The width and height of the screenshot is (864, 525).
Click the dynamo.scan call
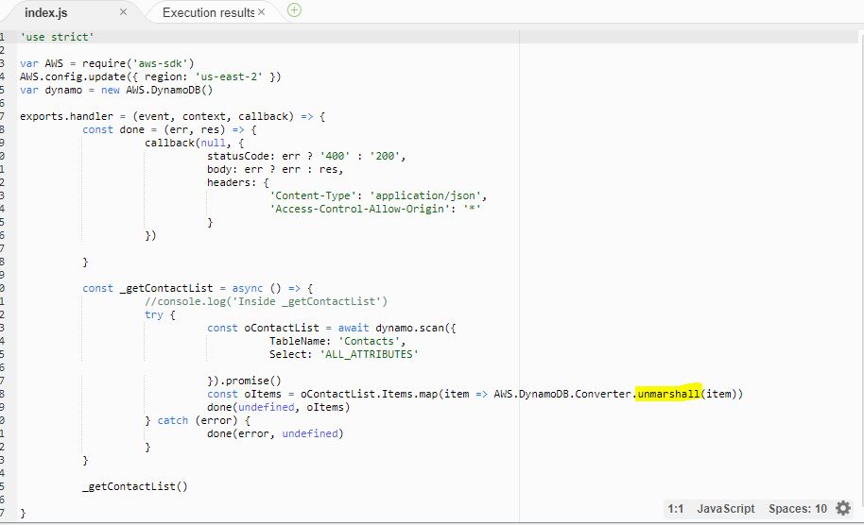416,328
